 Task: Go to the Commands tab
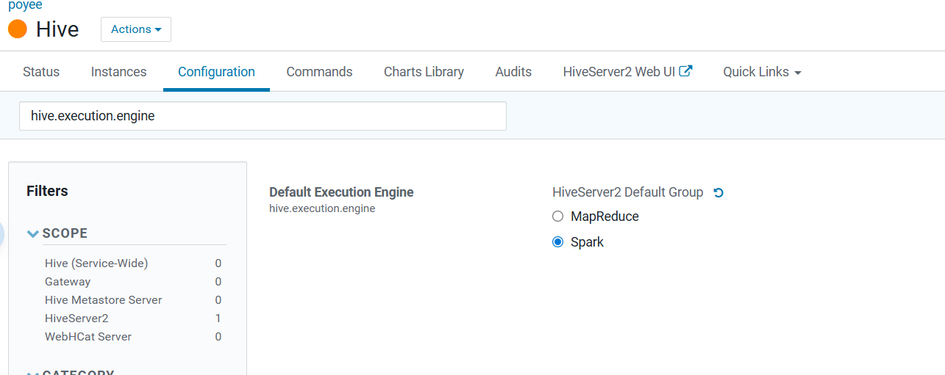(319, 72)
